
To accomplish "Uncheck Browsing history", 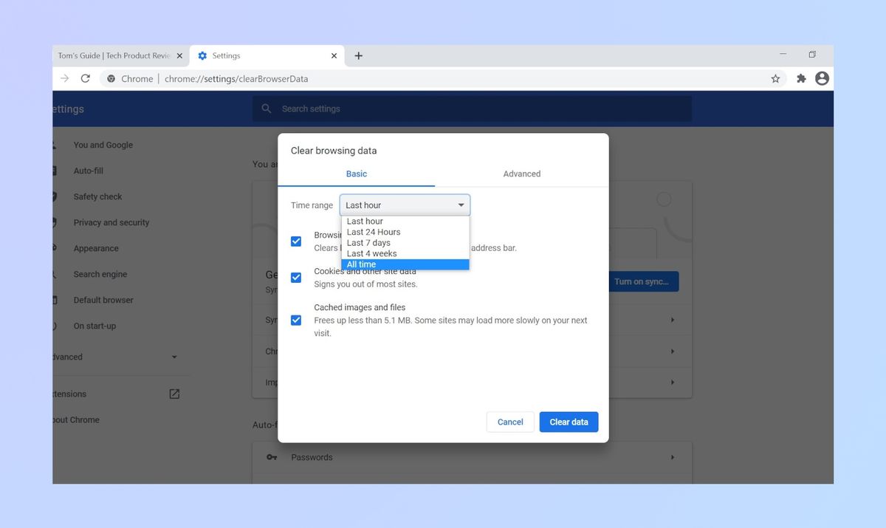I will (296, 241).
